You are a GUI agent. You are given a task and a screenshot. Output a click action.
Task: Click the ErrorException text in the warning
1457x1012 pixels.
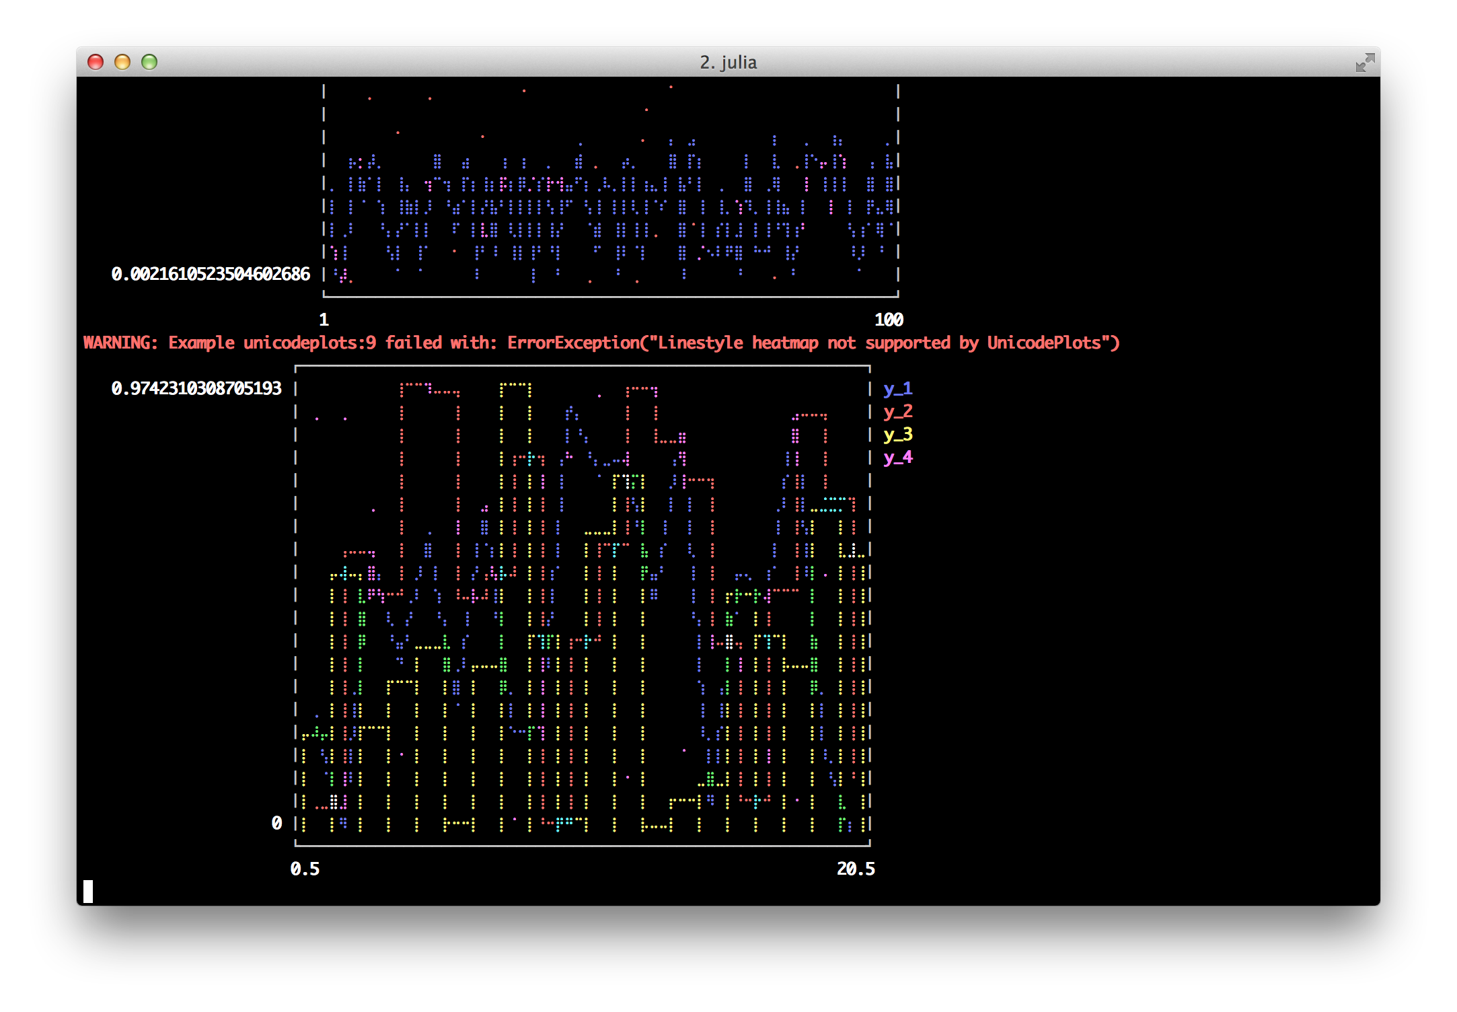[573, 342]
